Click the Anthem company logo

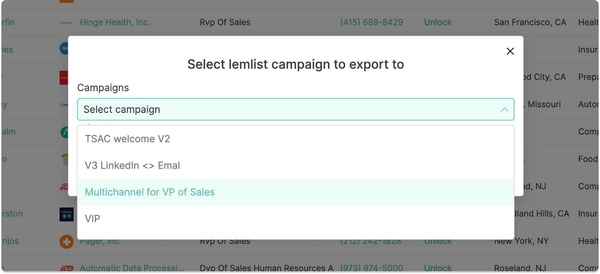[66, 214]
